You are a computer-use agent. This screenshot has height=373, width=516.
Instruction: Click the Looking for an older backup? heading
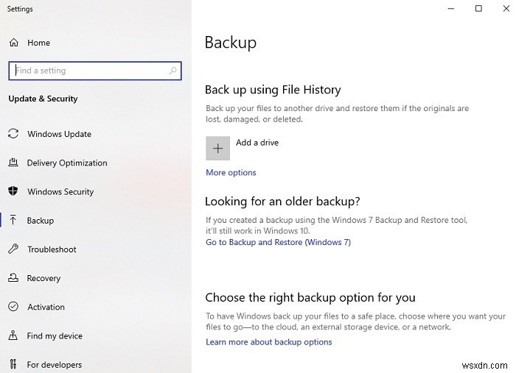[282, 202]
